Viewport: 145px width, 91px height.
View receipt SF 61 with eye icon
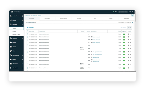128,68
